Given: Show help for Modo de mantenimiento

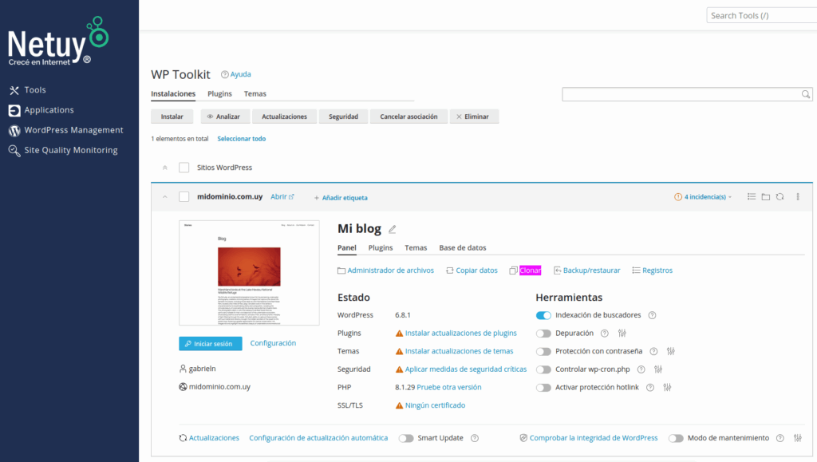Looking at the screenshot, I should 780,438.
